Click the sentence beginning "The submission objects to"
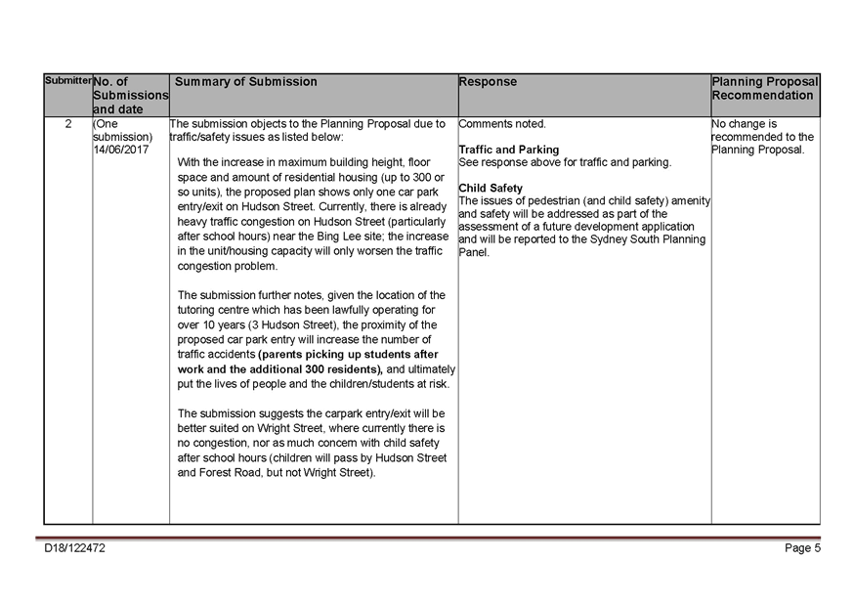The height and width of the screenshot is (604, 854). 307,130
